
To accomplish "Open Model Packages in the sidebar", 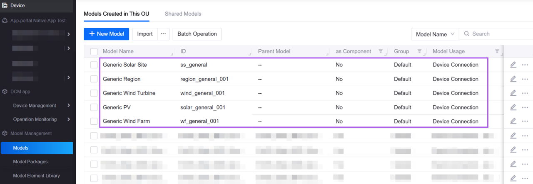I will (x=30, y=162).
